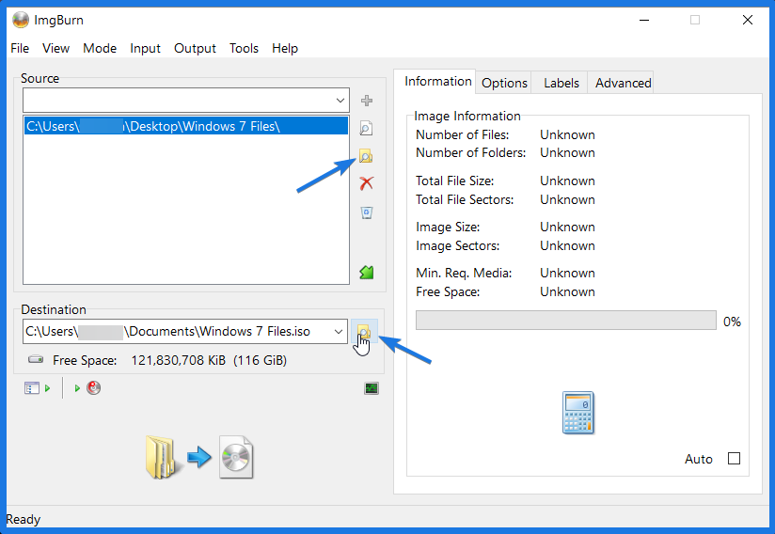
Task: Open the Mode menu
Action: (100, 48)
